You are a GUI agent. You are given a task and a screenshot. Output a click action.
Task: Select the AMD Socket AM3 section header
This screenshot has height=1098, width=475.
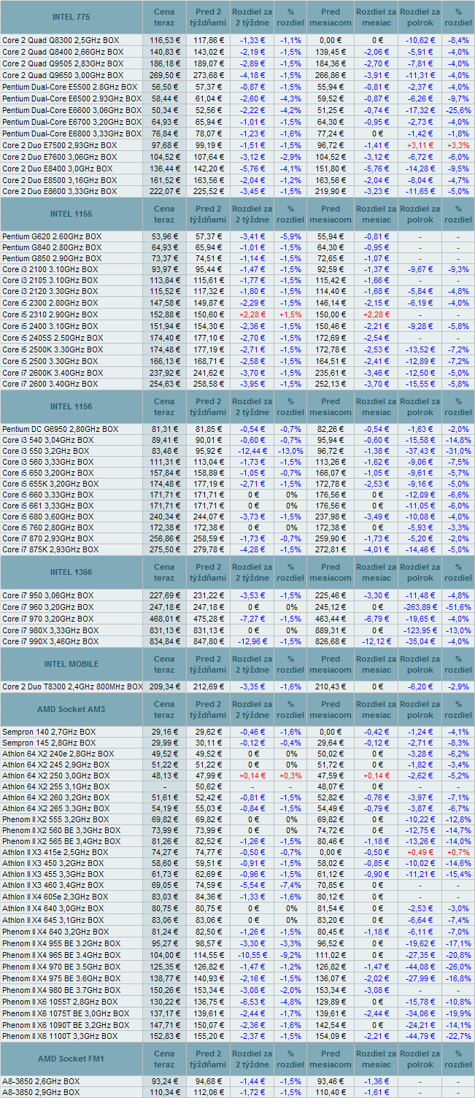click(72, 708)
